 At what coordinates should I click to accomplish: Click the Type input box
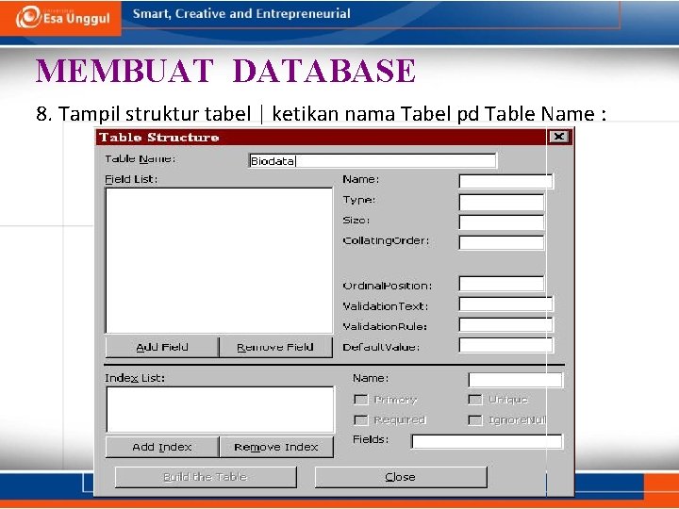(x=502, y=202)
